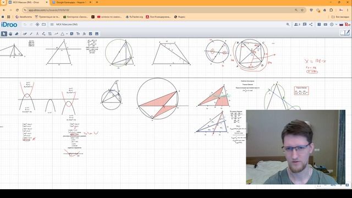
Task: Open browser extensions puzzle icon
Action: pos(331,10)
